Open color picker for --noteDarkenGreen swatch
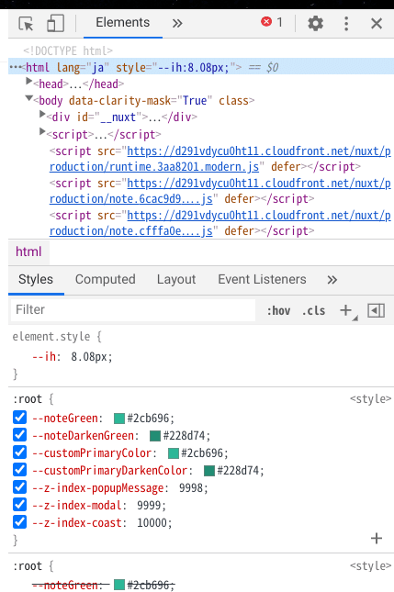 pos(155,436)
